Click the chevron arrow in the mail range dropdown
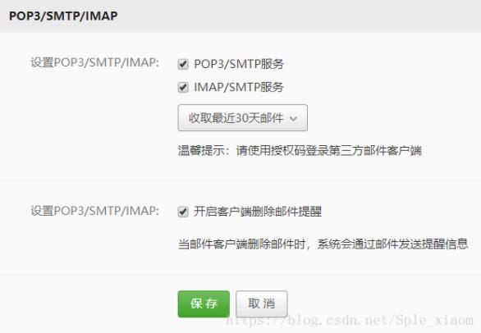 click(294, 119)
